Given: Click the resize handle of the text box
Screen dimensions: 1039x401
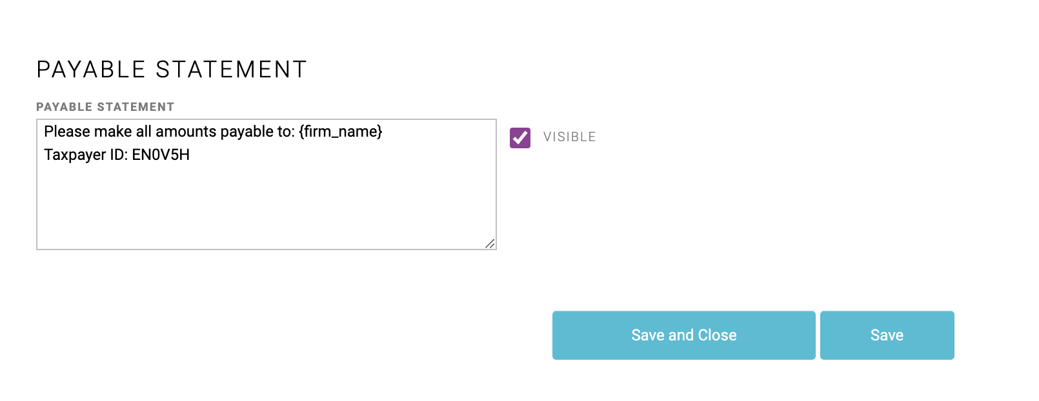Looking at the screenshot, I should [x=492, y=244].
